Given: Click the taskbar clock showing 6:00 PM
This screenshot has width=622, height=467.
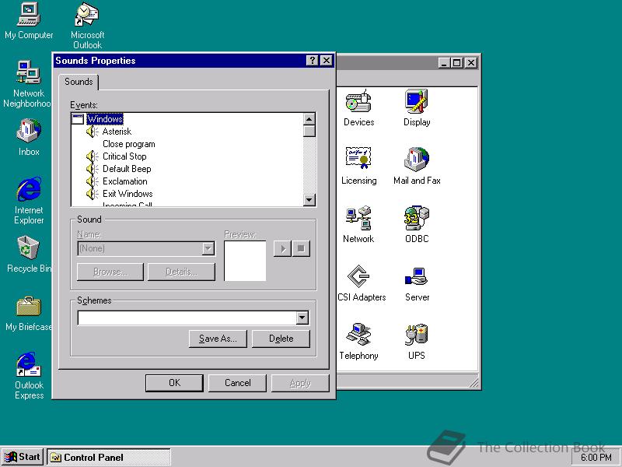Looking at the screenshot, I should coord(596,458).
